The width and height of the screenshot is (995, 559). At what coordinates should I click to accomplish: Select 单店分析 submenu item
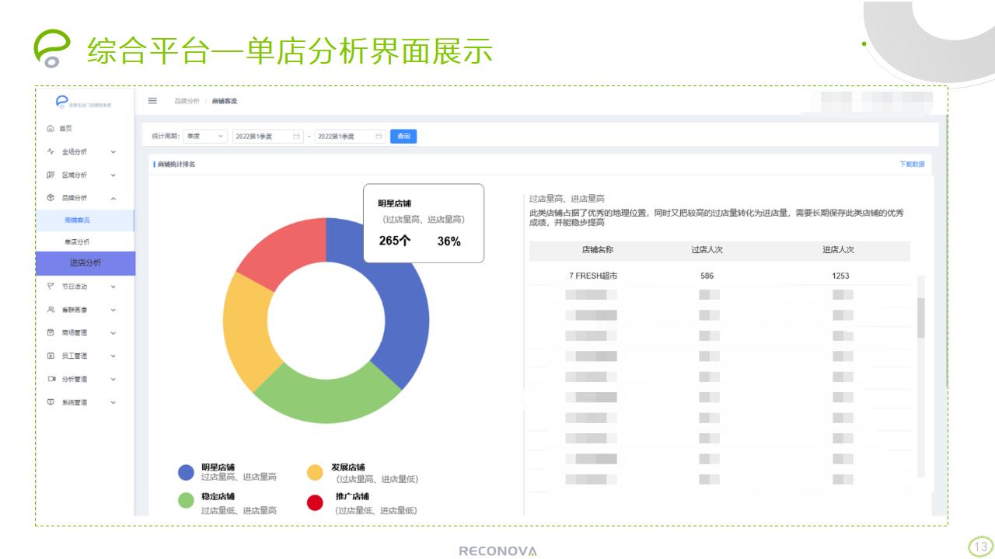tap(77, 242)
